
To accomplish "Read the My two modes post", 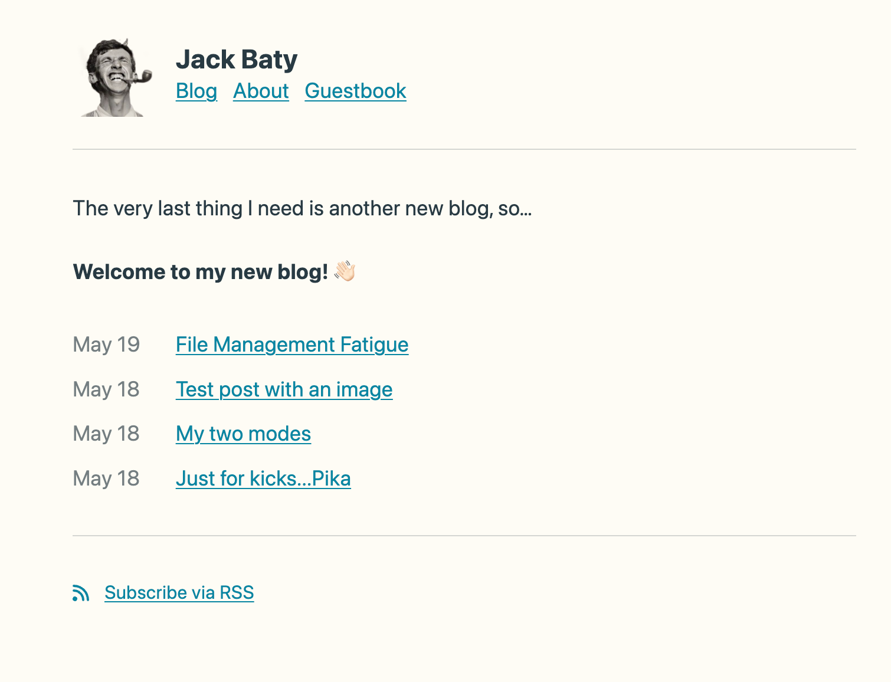I will 243,434.
